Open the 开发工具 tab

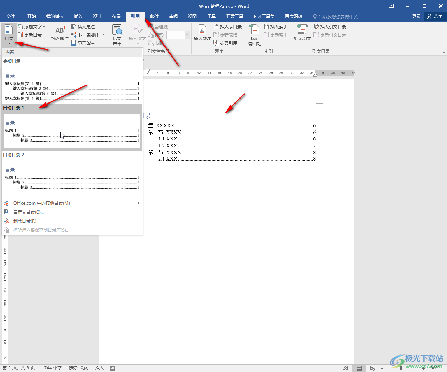tap(235, 16)
